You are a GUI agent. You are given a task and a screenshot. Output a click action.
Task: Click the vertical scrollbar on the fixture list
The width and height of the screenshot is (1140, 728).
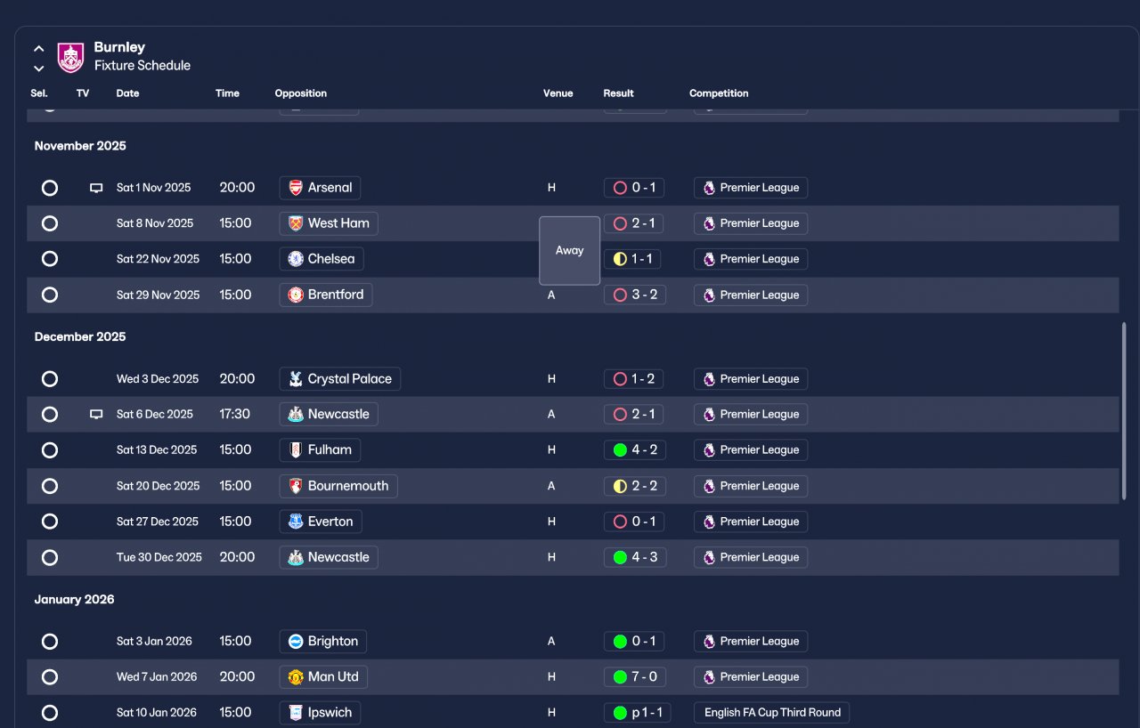1123,409
